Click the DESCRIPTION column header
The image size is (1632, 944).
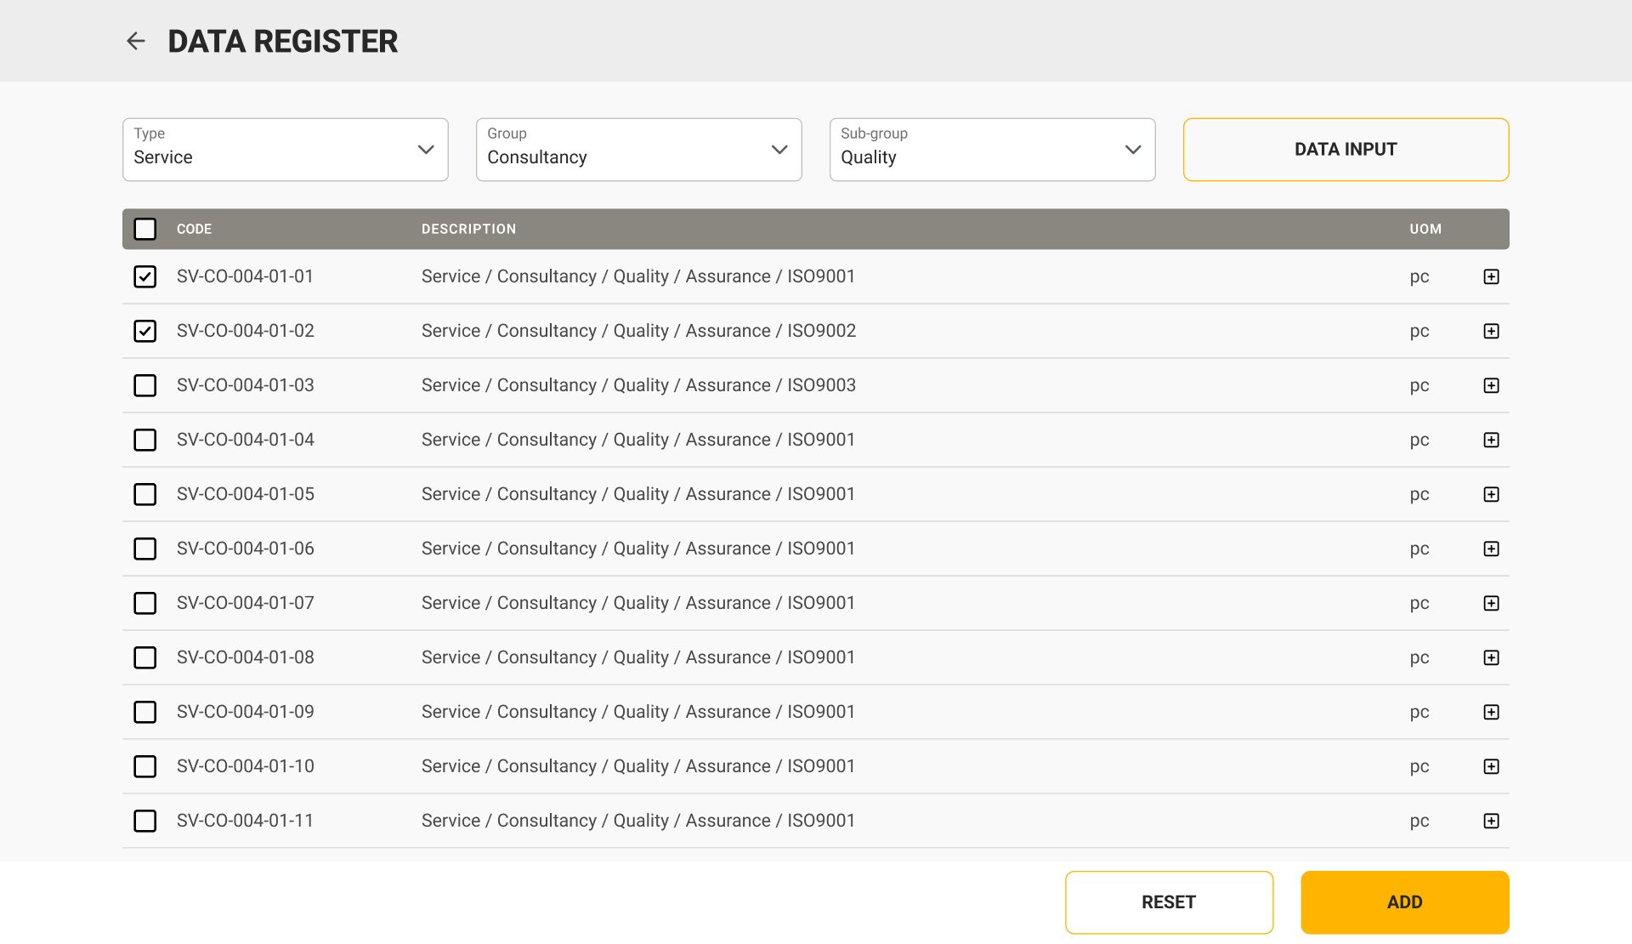(468, 229)
